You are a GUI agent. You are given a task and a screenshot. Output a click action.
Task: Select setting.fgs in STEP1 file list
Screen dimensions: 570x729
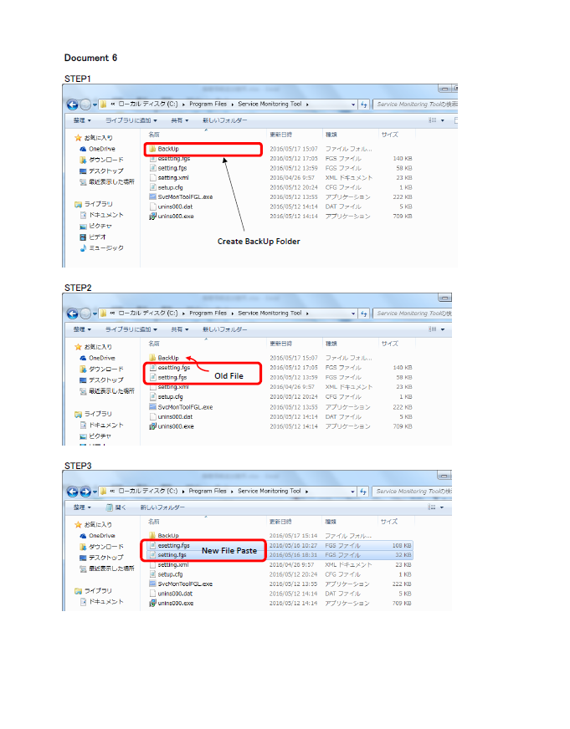tap(168, 168)
